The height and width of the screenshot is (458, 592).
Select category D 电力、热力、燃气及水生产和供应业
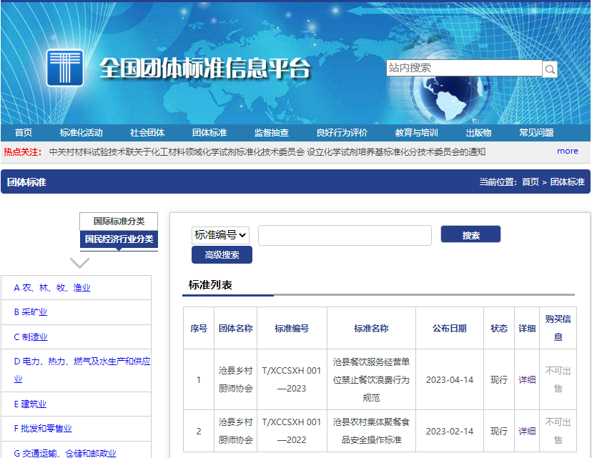coord(82,370)
